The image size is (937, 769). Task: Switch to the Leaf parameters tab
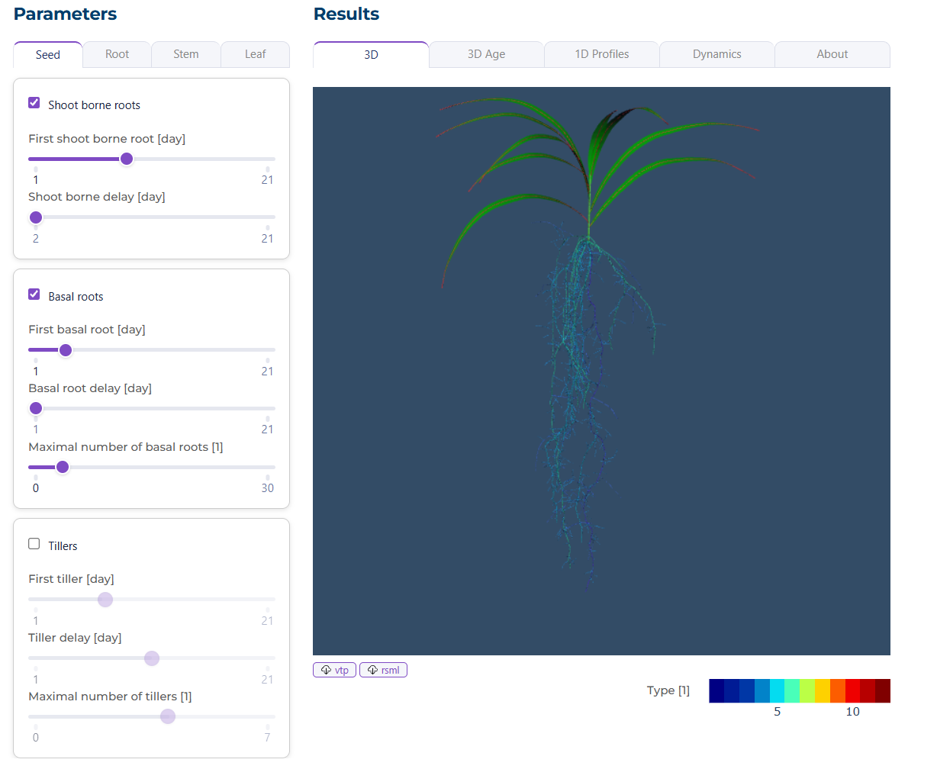coord(255,54)
